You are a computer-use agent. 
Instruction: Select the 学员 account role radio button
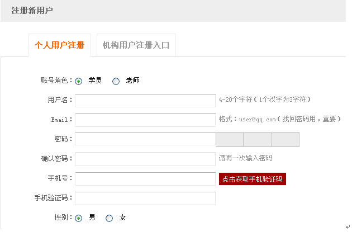coord(79,81)
